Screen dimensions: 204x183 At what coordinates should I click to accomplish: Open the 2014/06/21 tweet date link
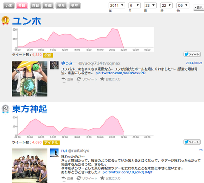pyautogui.click(x=194, y=63)
